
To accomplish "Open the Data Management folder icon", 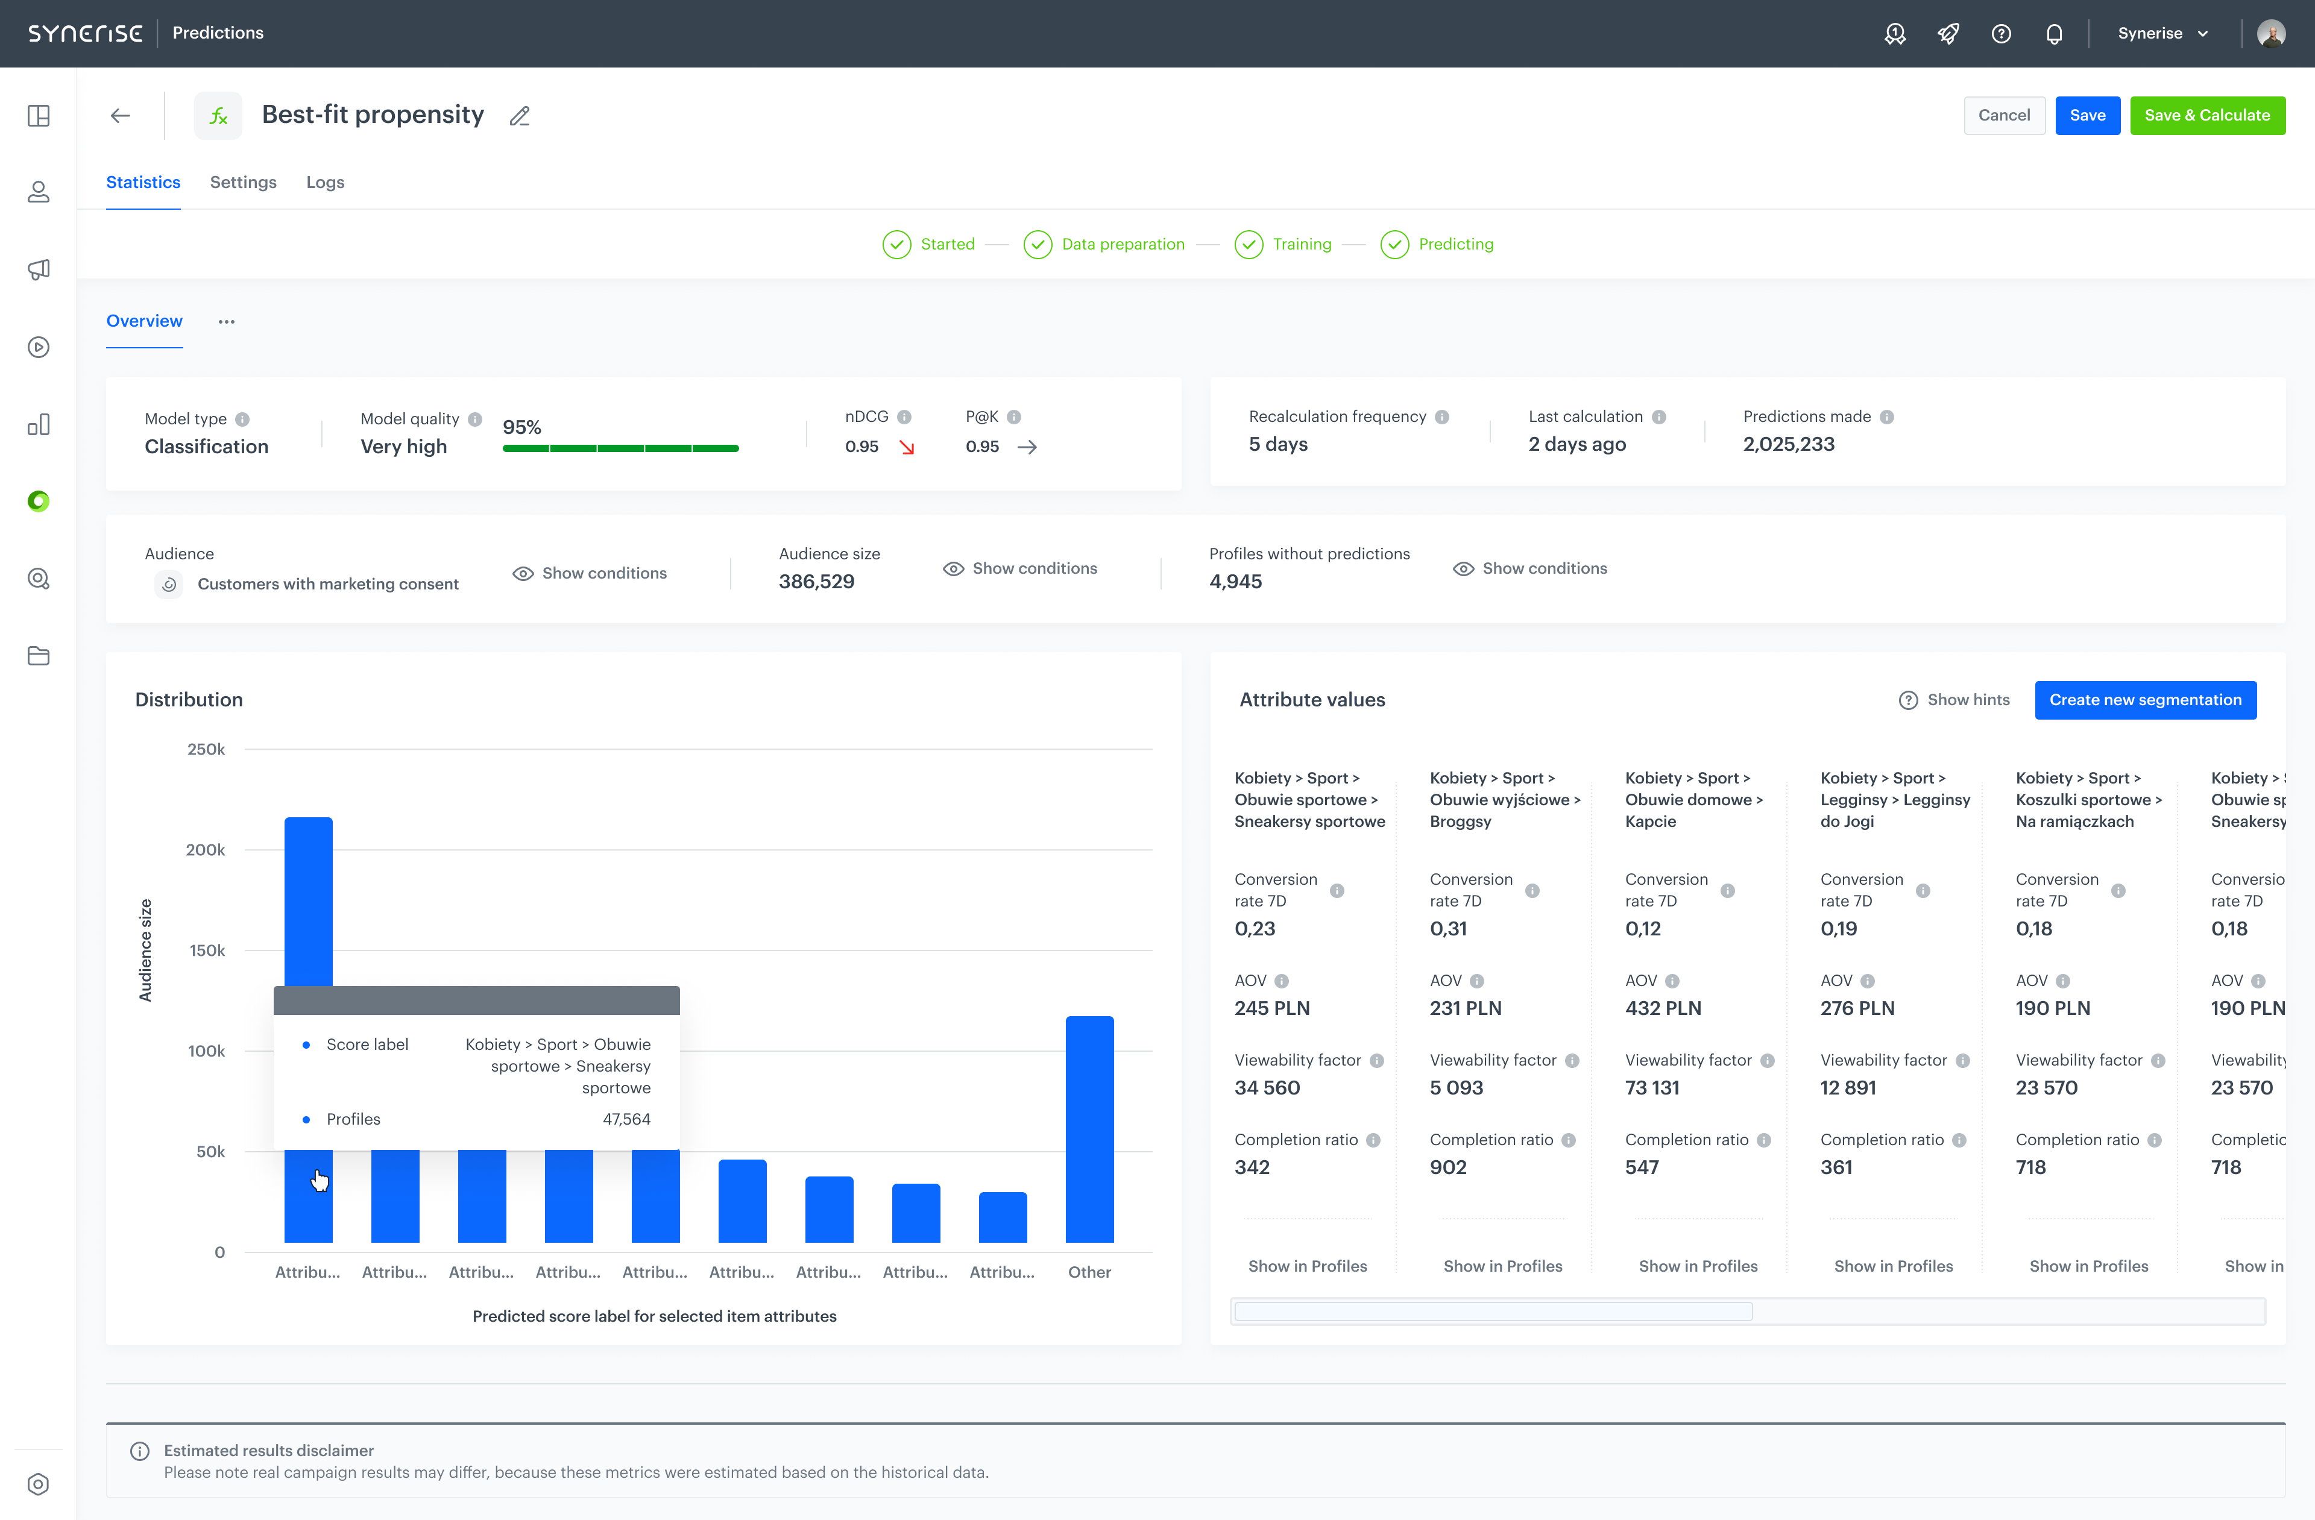I will [39, 656].
